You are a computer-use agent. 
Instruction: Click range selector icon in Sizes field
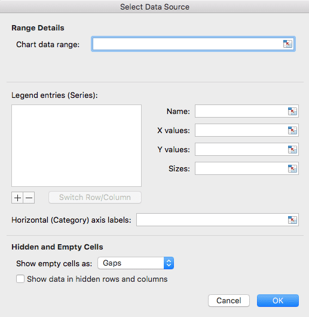click(x=292, y=168)
